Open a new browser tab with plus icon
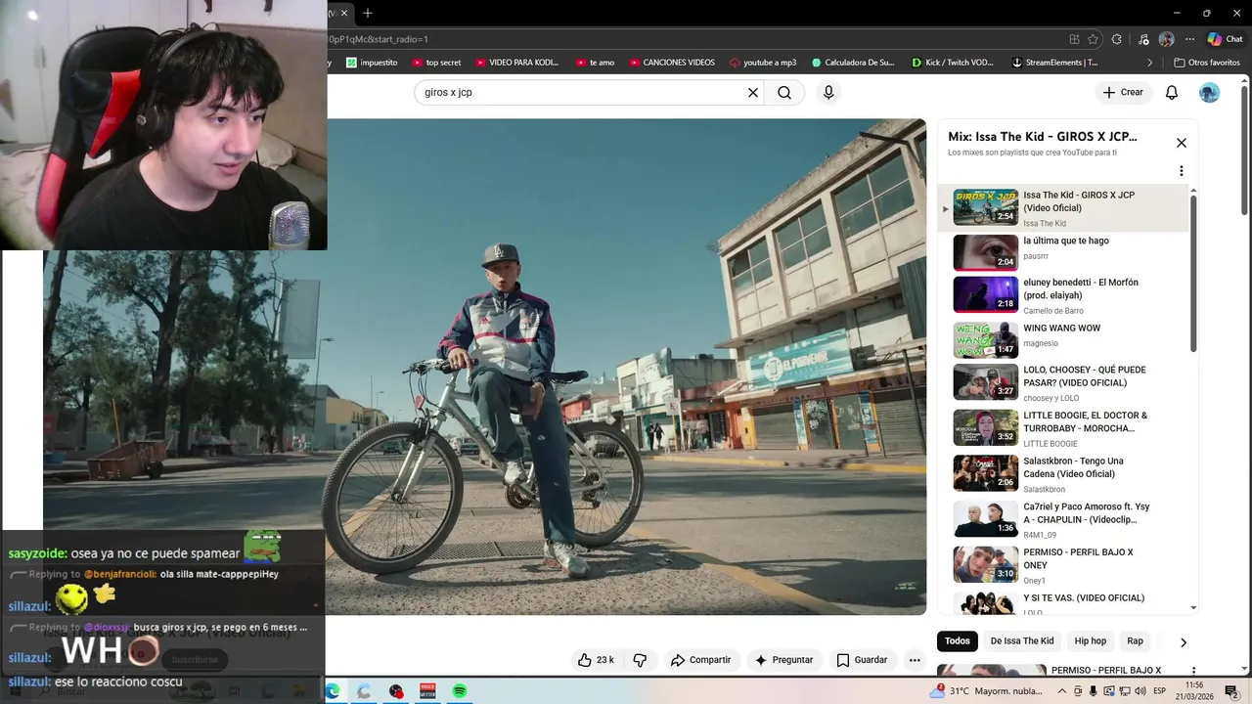1252x704 pixels. [x=368, y=13]
